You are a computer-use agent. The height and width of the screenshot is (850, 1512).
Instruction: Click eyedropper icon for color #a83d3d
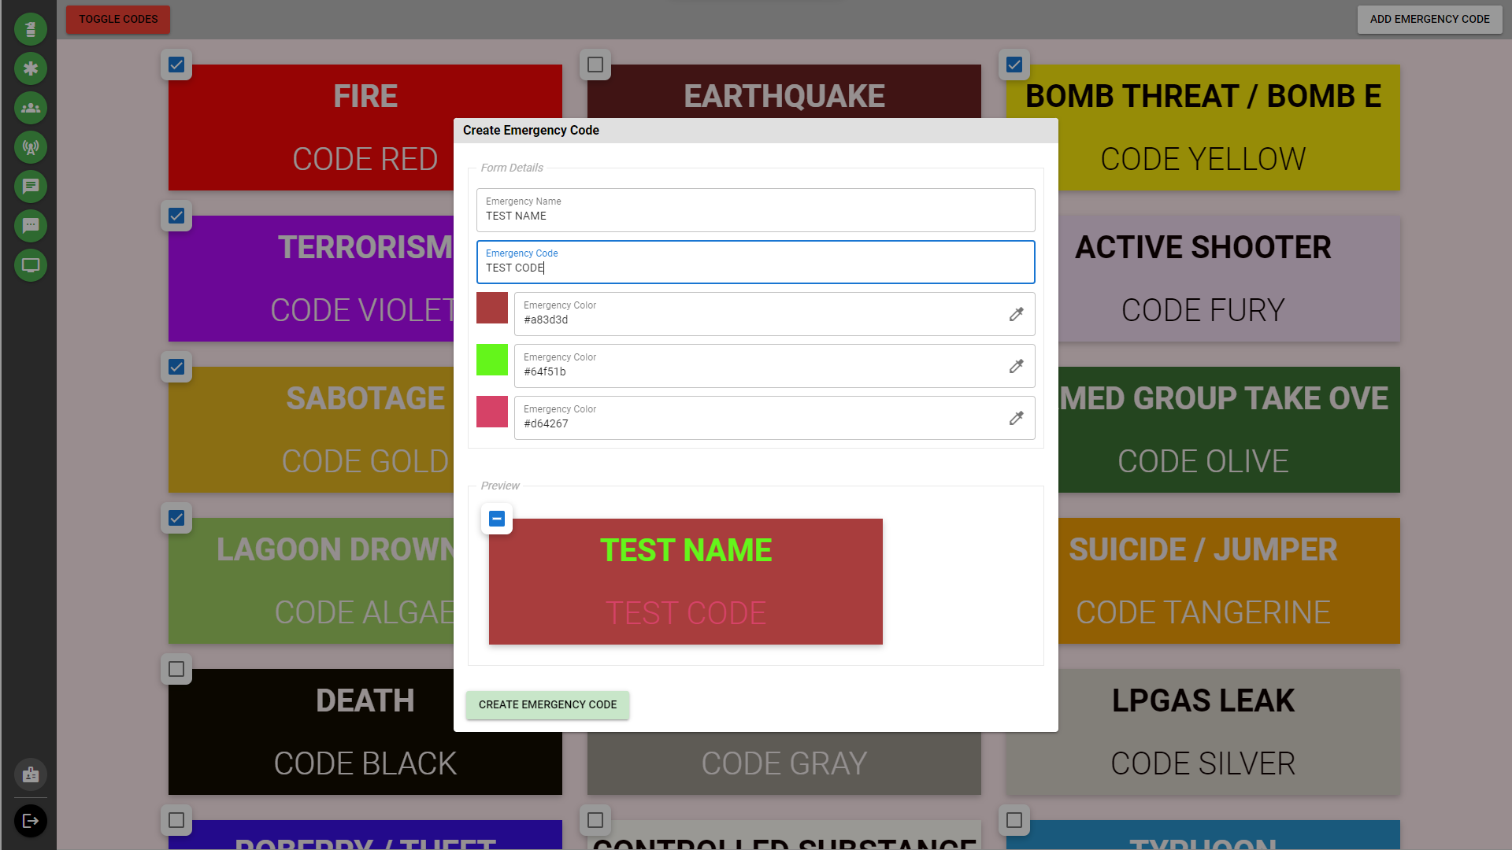tap(1016, 314)
